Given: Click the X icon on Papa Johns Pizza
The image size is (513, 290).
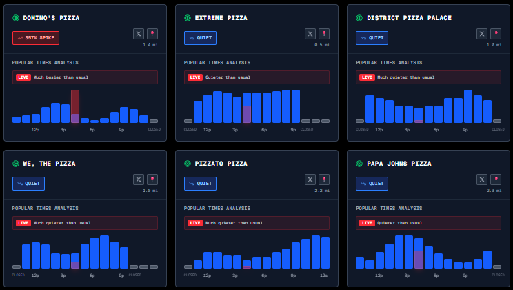Looking at the screenshot, I should click(x=482, y=180).
